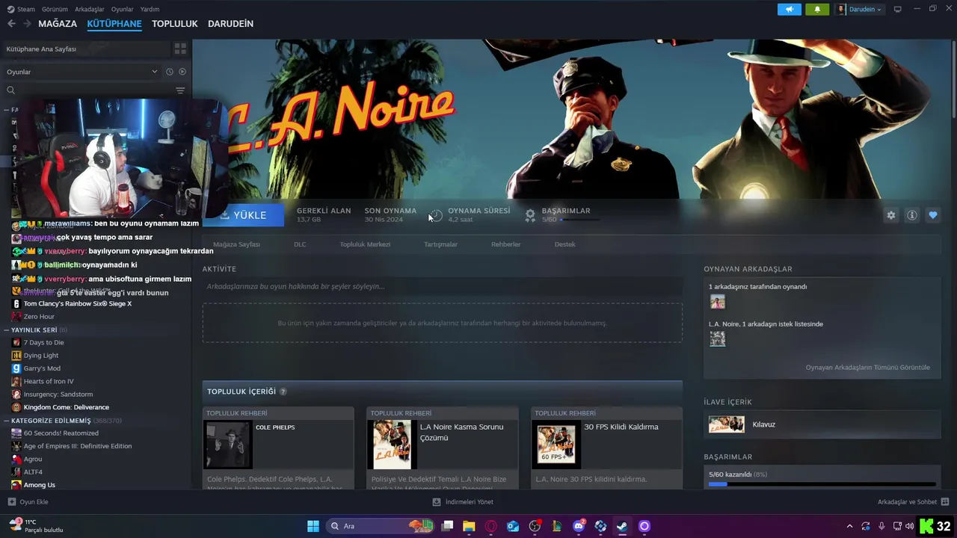Open the Mağaza Sayfası link
The width and height of the screenshot is (957, 538).
coord(236,244)
